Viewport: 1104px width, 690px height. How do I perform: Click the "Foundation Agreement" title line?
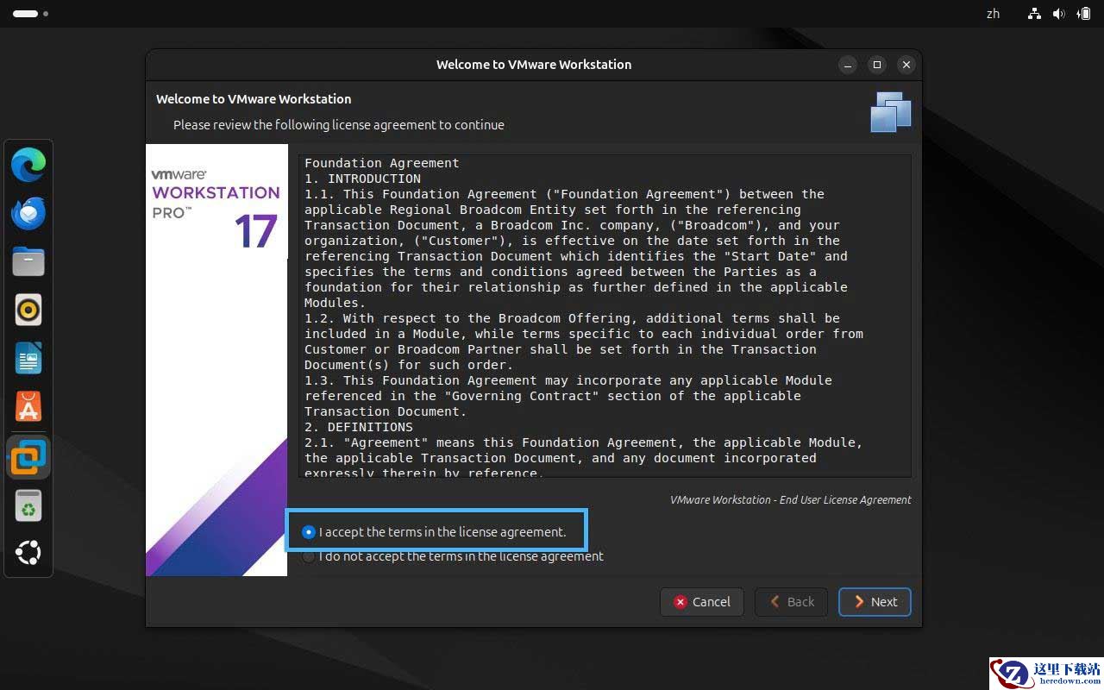(x=382, y=163)
